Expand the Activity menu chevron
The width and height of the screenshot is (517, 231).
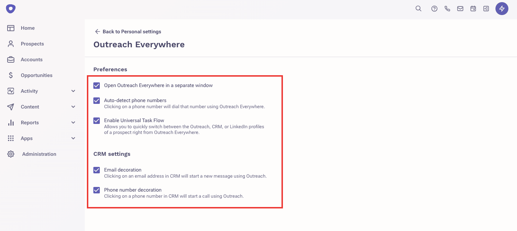click(73, 91)
